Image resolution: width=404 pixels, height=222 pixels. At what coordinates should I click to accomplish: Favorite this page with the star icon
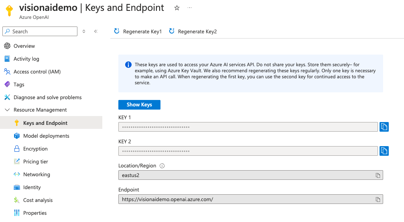pos(177,8)
